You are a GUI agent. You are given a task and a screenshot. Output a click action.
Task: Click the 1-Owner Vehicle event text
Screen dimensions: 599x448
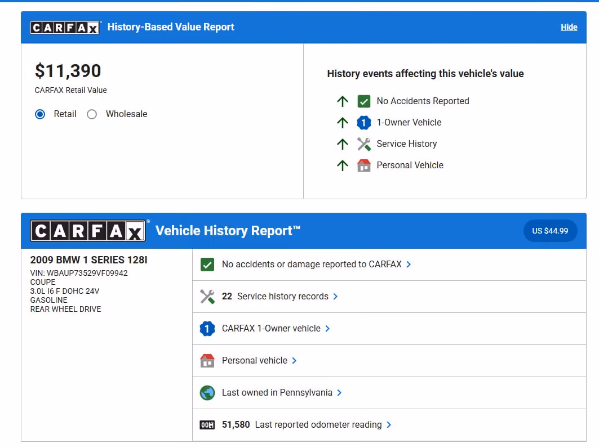(409, 123)
